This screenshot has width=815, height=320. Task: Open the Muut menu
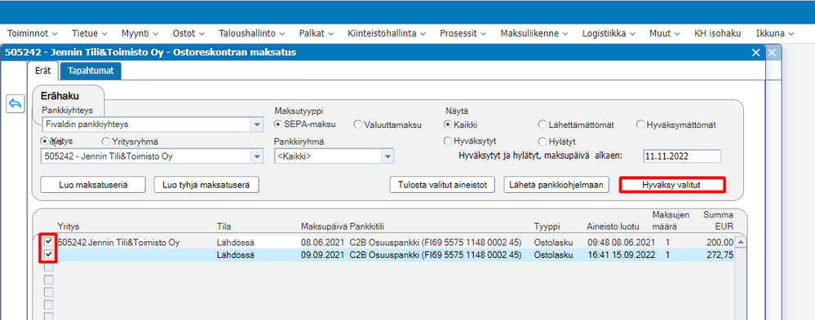[x=665, y=33]
